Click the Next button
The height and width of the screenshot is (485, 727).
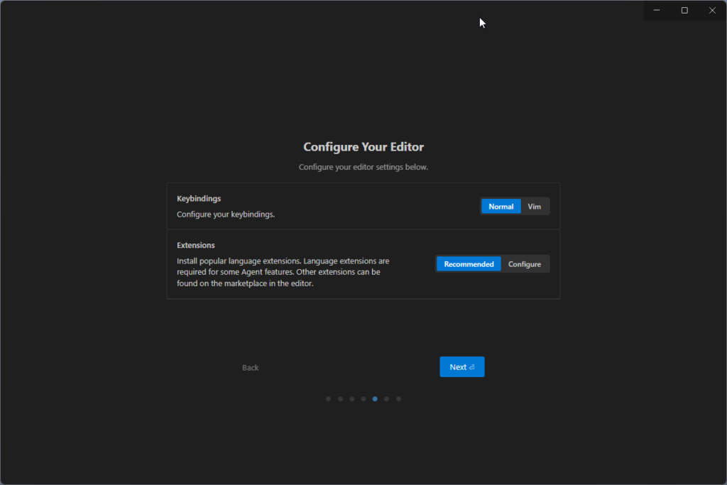461,367
